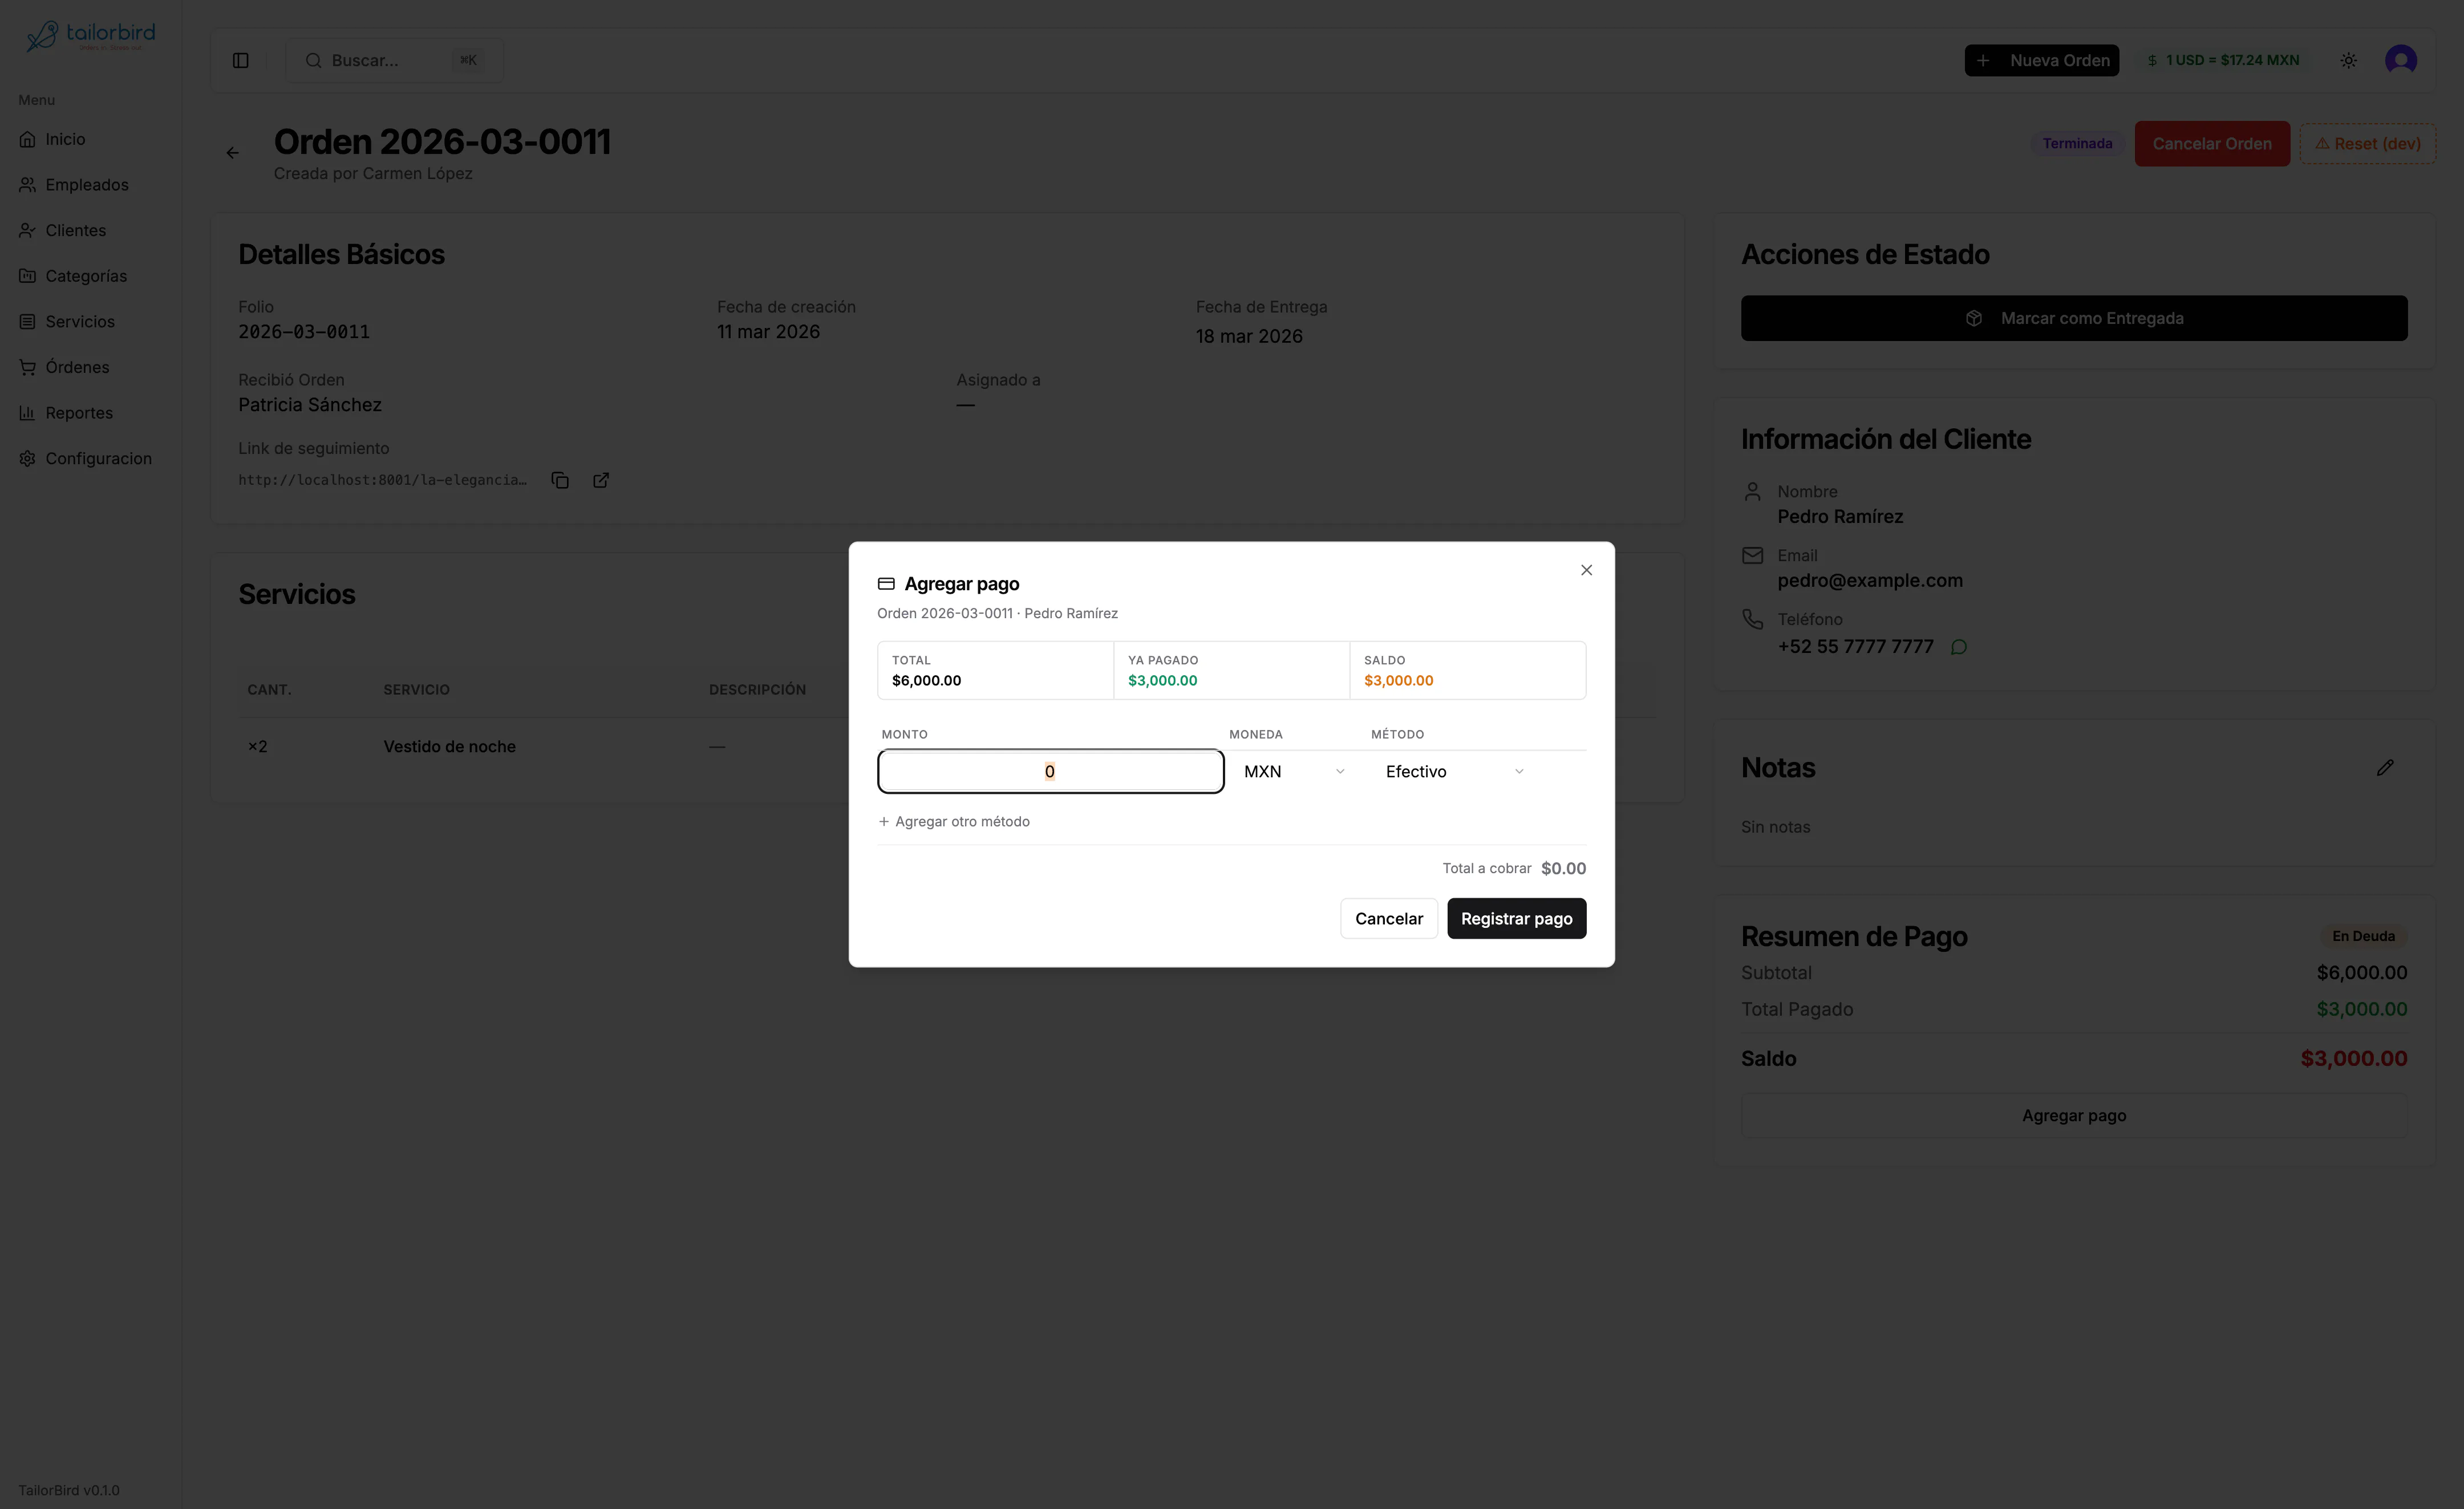This screenshot has height=1509, width=2464.
Task: Toggle the light/dark theme sun icon
Action: pos(2348,60)
